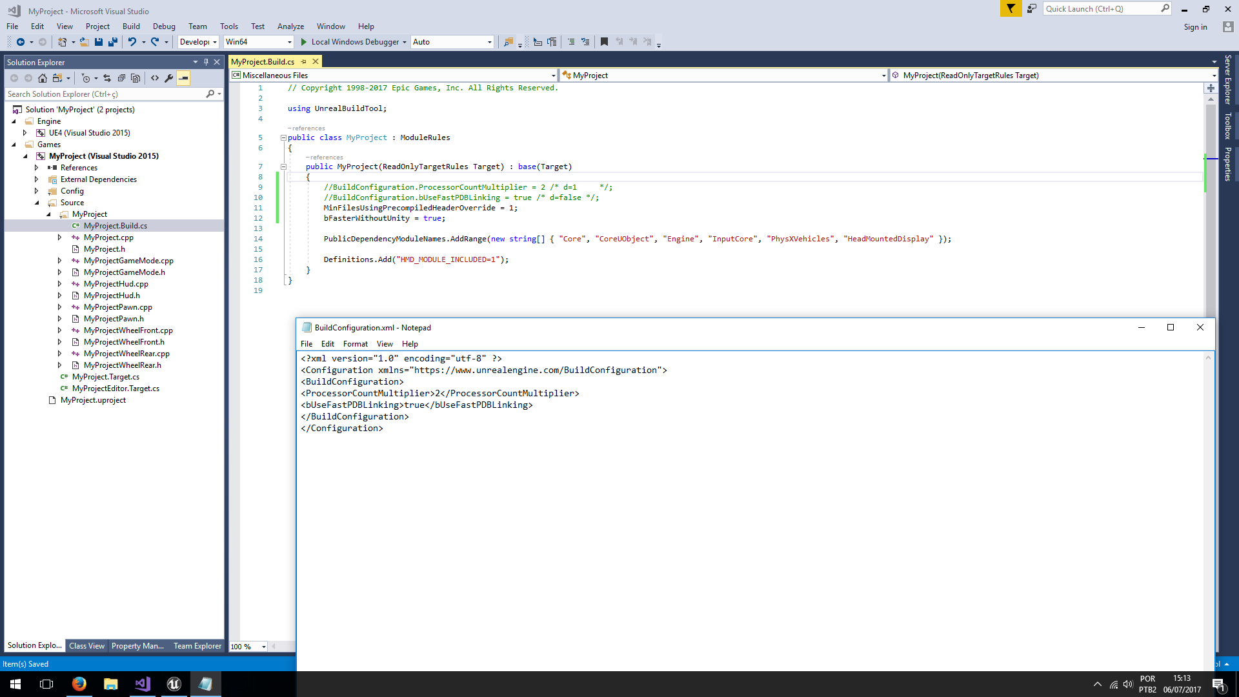Click Collapse All icon in Solution Explorer
This screenshot has height=697, width=1239.
(121, 78)
